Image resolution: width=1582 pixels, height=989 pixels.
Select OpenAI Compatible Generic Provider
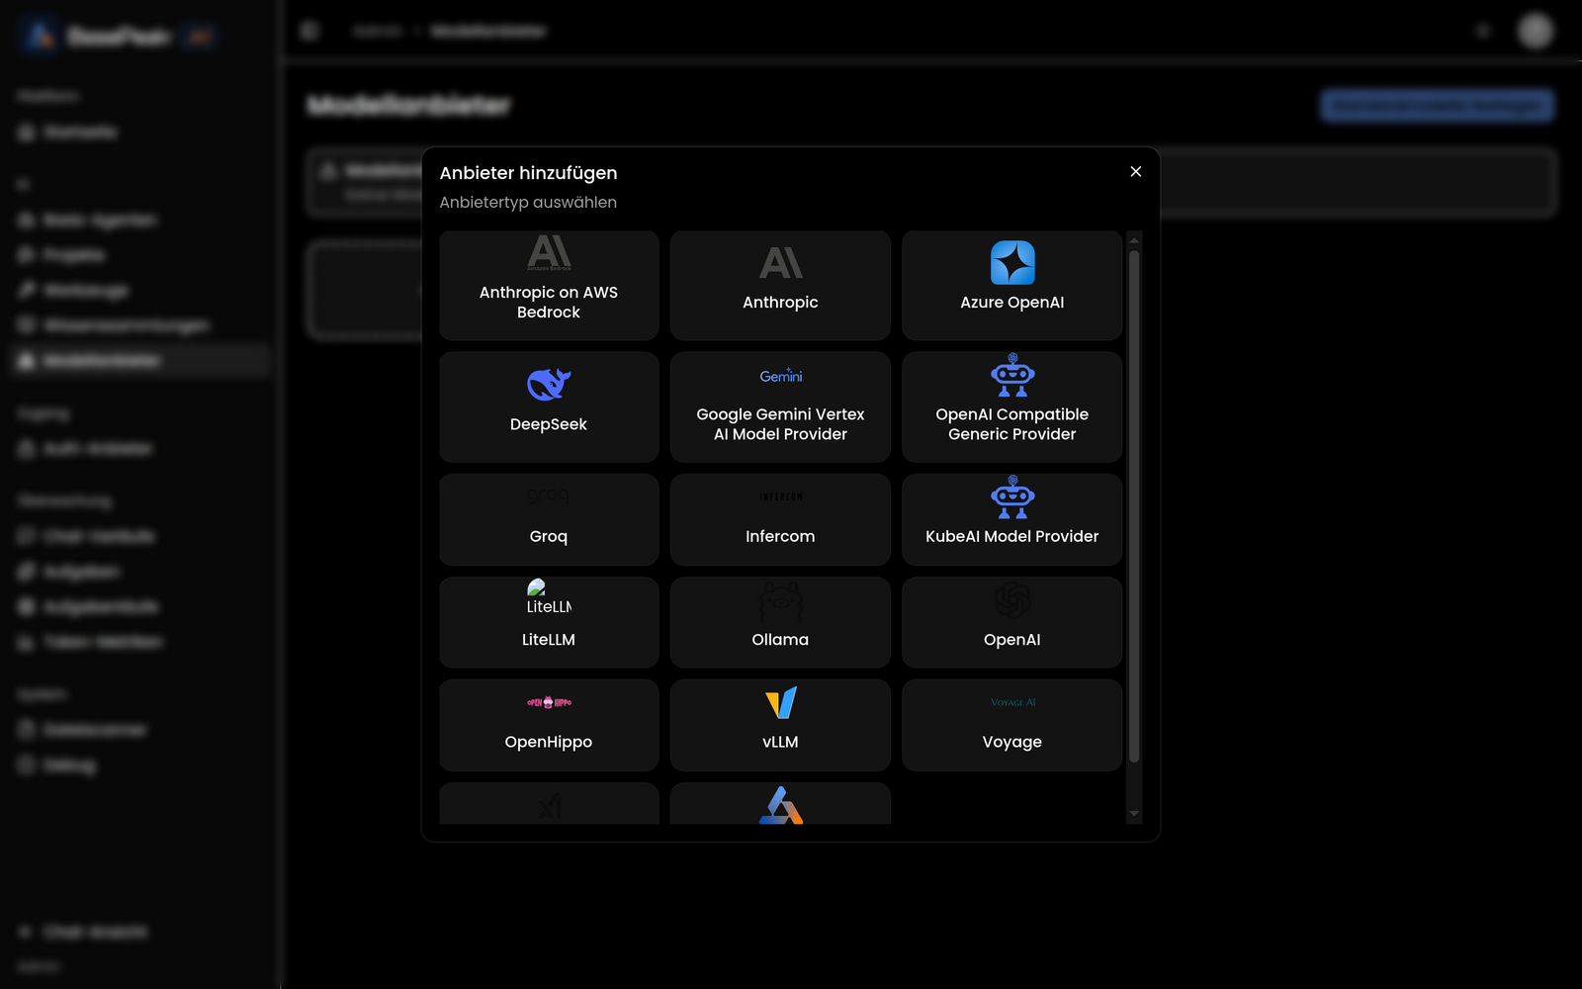[1011, 406]
